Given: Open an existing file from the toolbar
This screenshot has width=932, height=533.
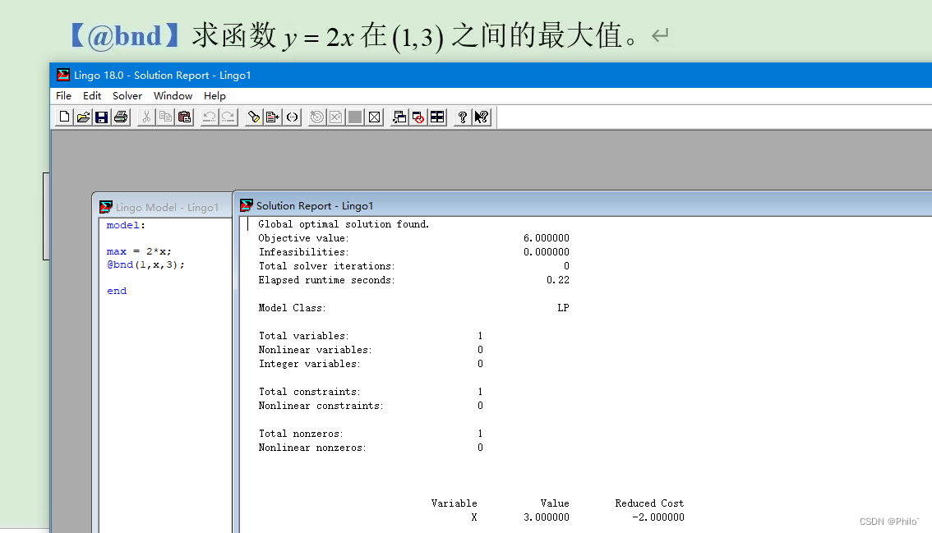Looking at the screenshot, I should (x=83, y=117).
